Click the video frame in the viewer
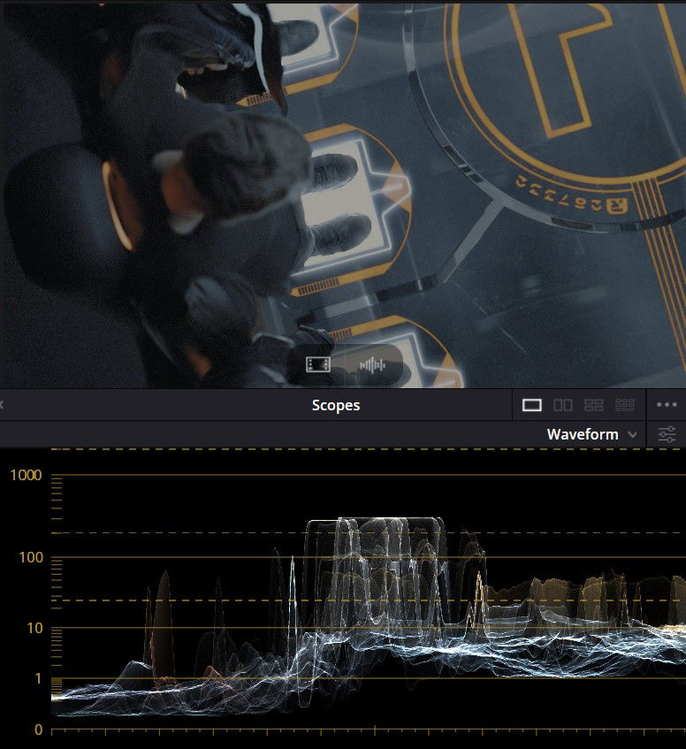 point(343,195)
